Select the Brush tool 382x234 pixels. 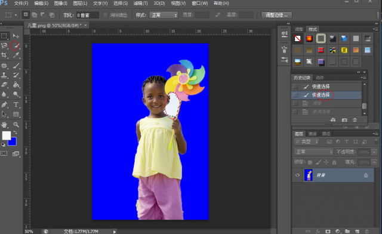pos(16,66)
